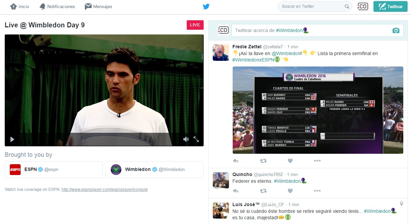The width and height of the screenshot is (411, 224).
Task: Go to Inicio home tab
Action: coord(20,6)
